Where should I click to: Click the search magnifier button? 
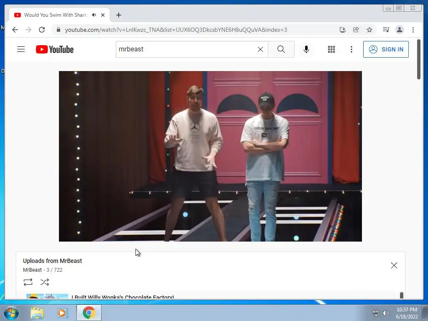click(x=281, y=49)
